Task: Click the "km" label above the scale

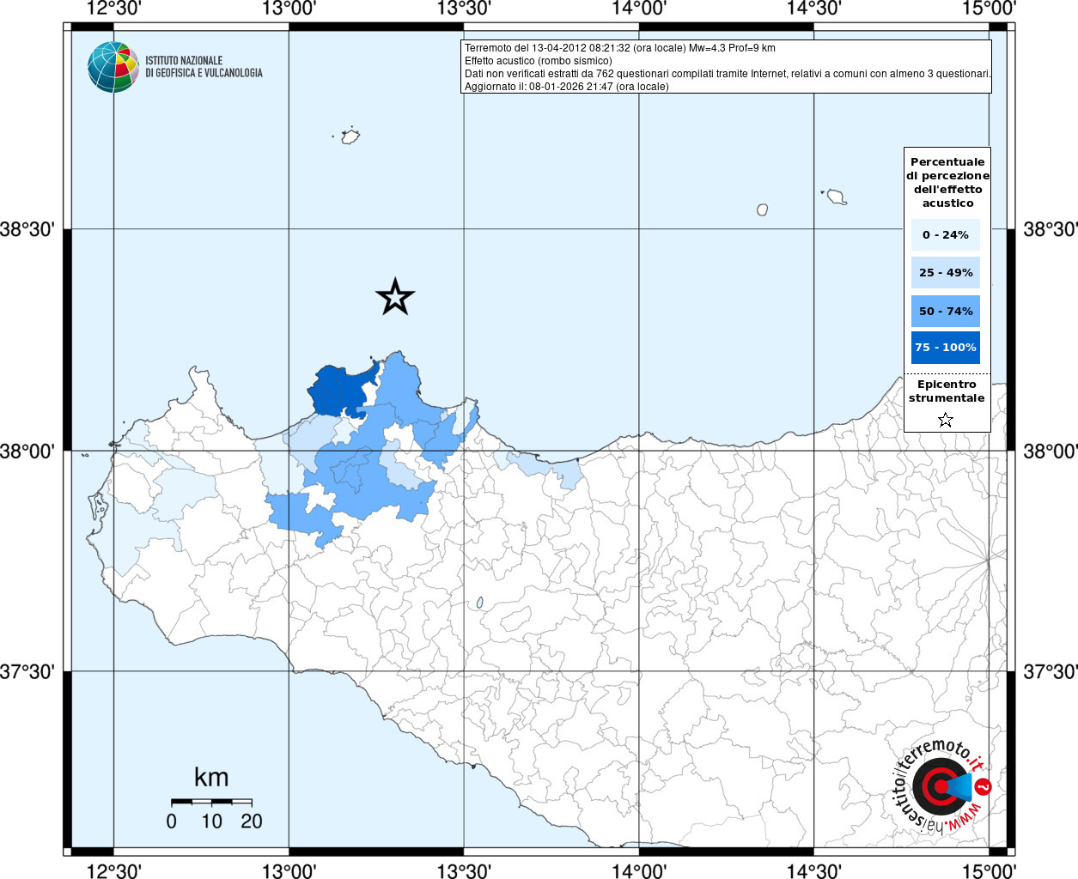Action: (211, 778)
